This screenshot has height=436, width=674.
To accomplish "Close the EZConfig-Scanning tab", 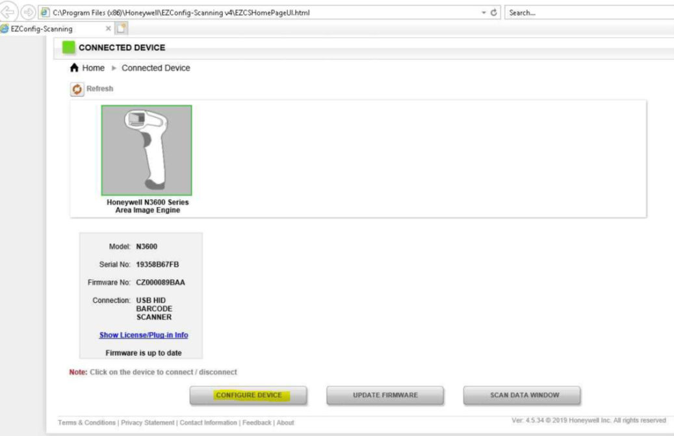I will [109, 29].
